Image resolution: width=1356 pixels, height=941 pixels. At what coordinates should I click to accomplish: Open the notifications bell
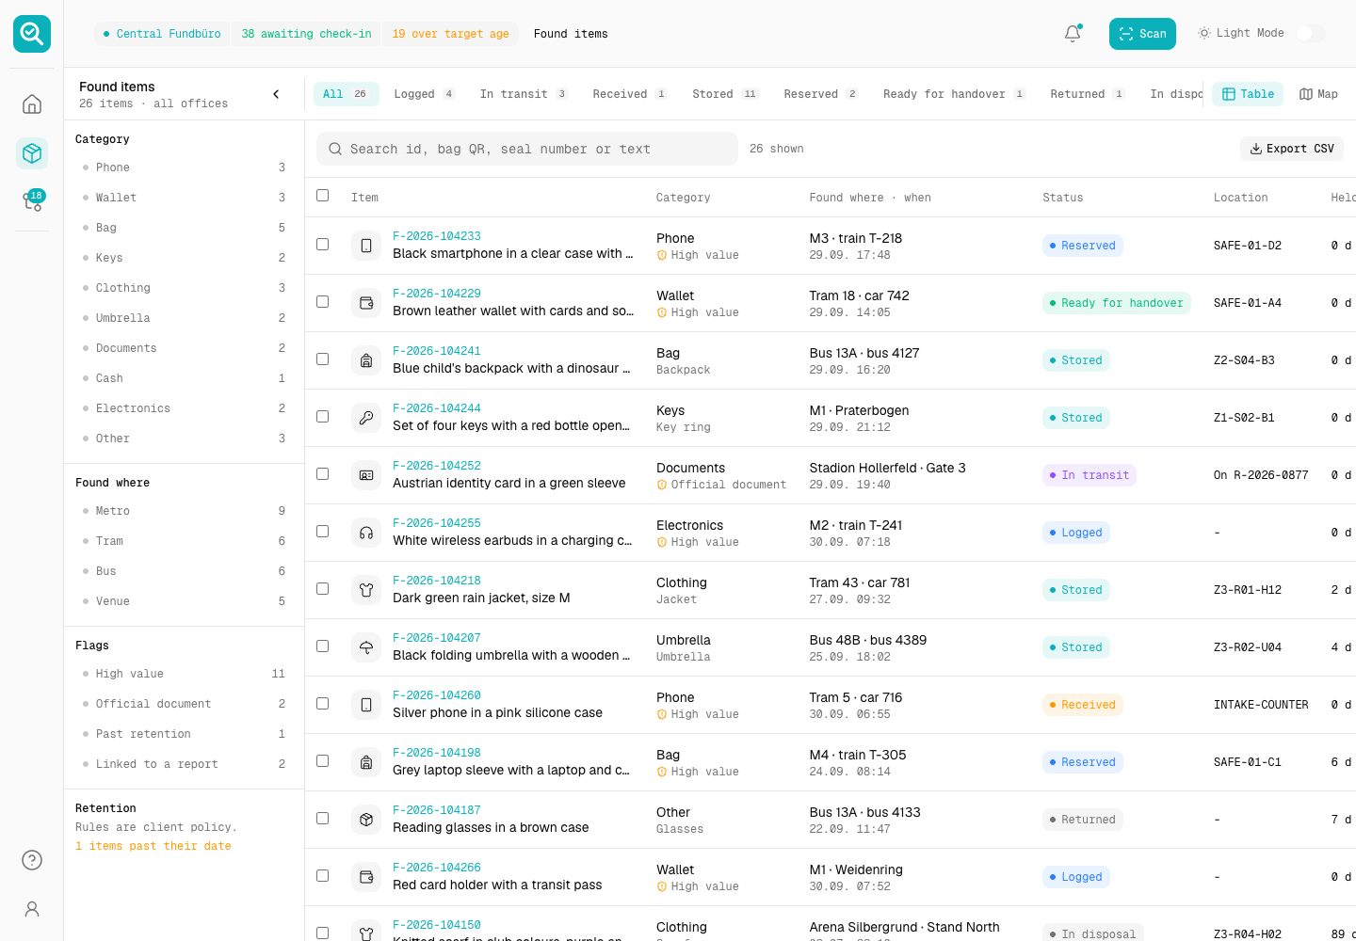click(x=1073, y=34)
